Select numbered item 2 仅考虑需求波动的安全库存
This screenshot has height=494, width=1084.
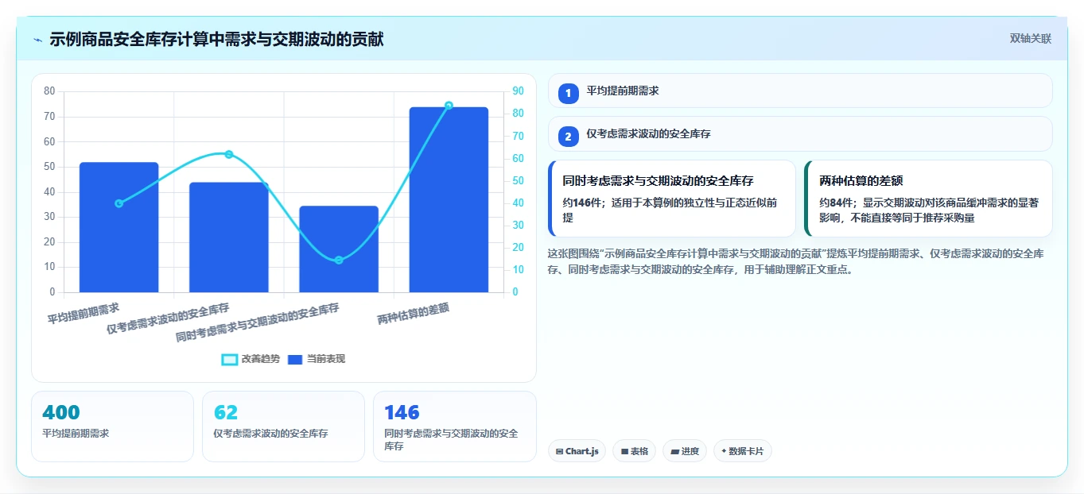(800, 134)
